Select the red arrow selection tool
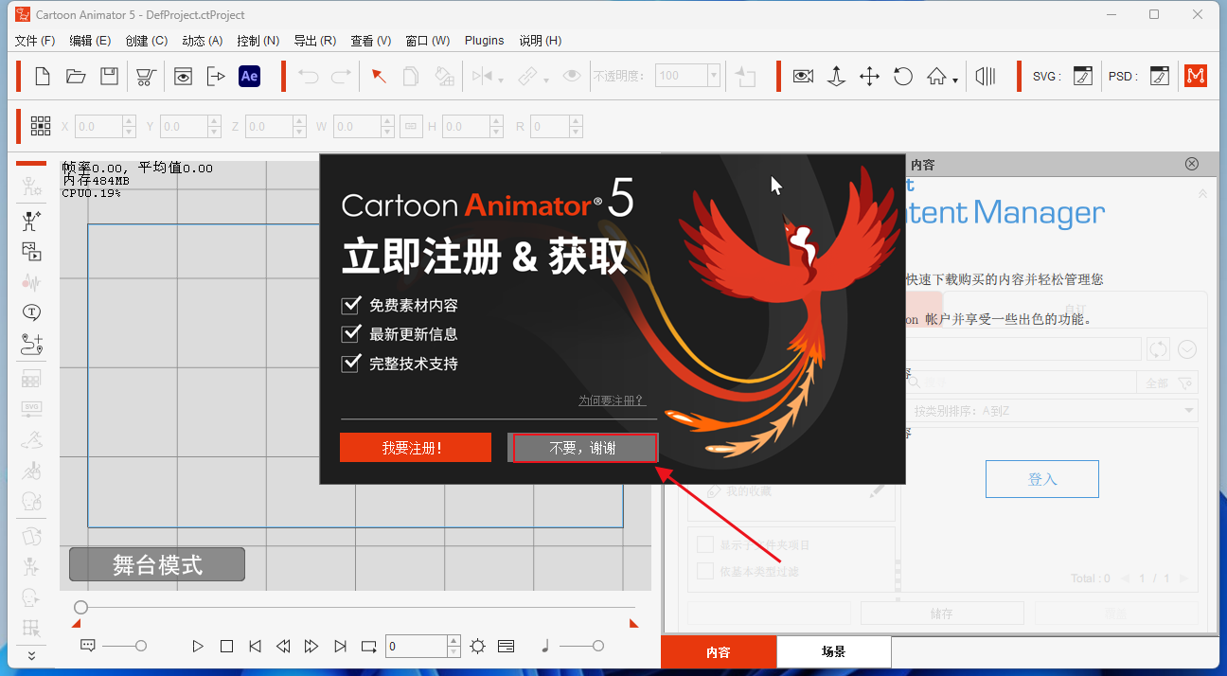 379,77
